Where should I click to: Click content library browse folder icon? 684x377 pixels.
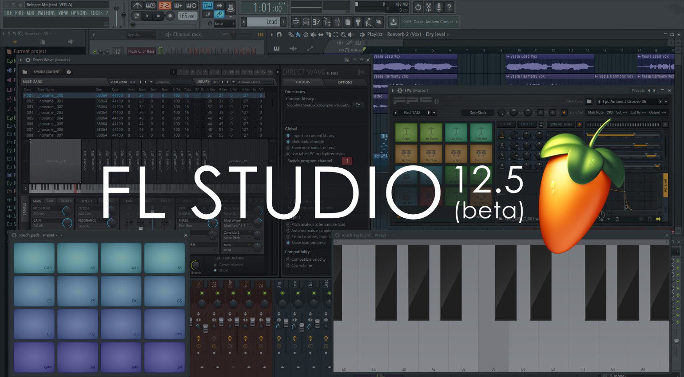tap(358, 106)
